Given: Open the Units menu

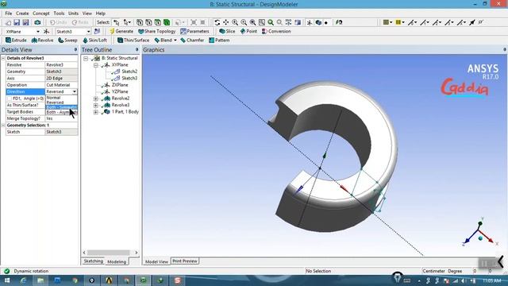Looking at the screenshot, I should [x=73, y=14].
